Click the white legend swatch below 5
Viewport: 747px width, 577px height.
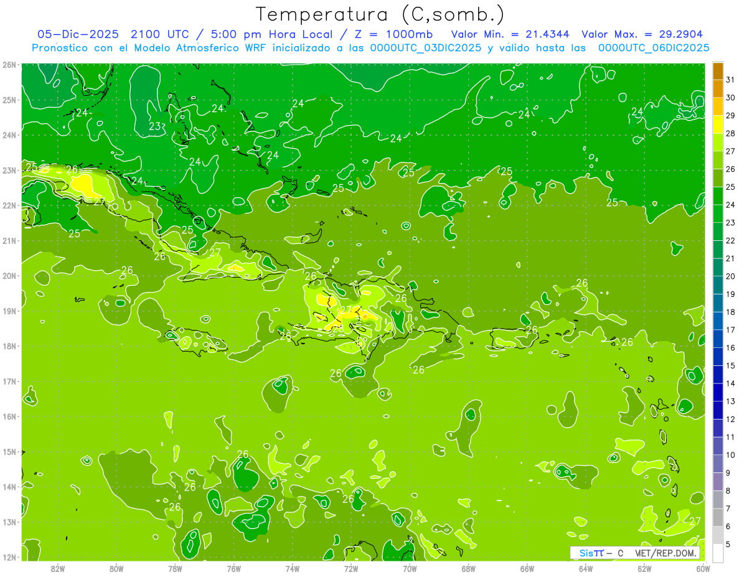click(x=718, y=553)
